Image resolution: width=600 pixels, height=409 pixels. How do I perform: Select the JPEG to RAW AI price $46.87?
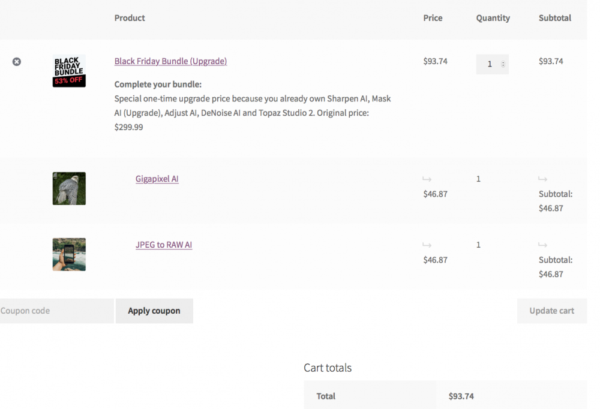pyautogui.click(x=436, y=260)
